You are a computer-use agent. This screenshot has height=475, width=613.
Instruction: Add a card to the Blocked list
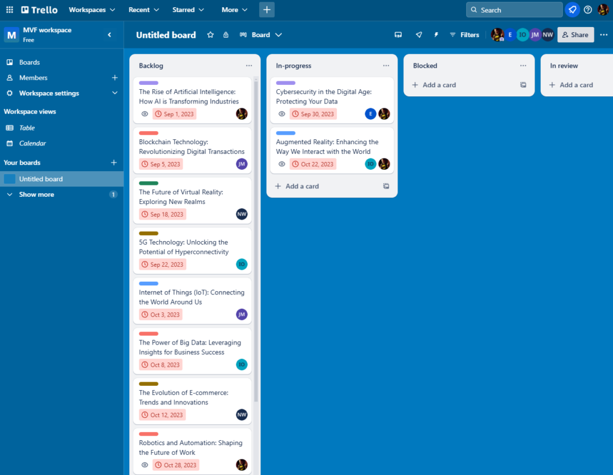(439, 84)
